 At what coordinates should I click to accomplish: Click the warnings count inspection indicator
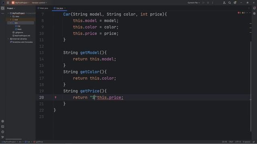(x=244, y=13)
